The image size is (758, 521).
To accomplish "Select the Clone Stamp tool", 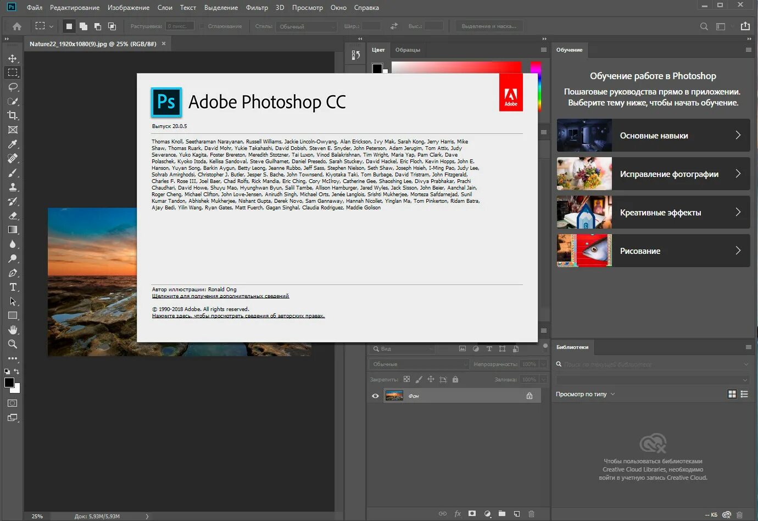I will [x=13, y=187].
